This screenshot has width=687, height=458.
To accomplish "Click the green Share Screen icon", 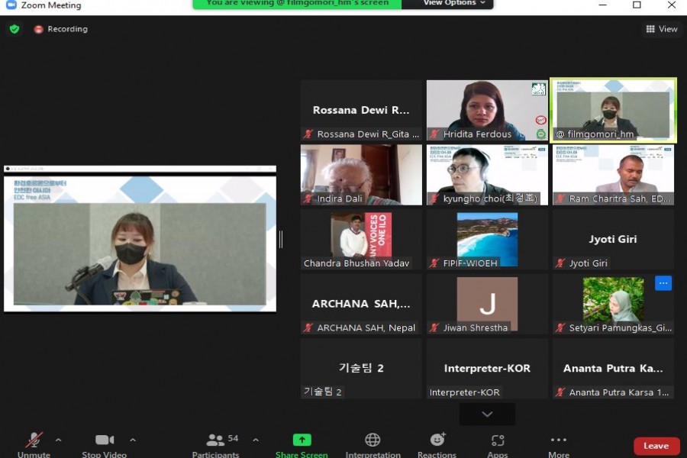I will (x=302, y=440).
